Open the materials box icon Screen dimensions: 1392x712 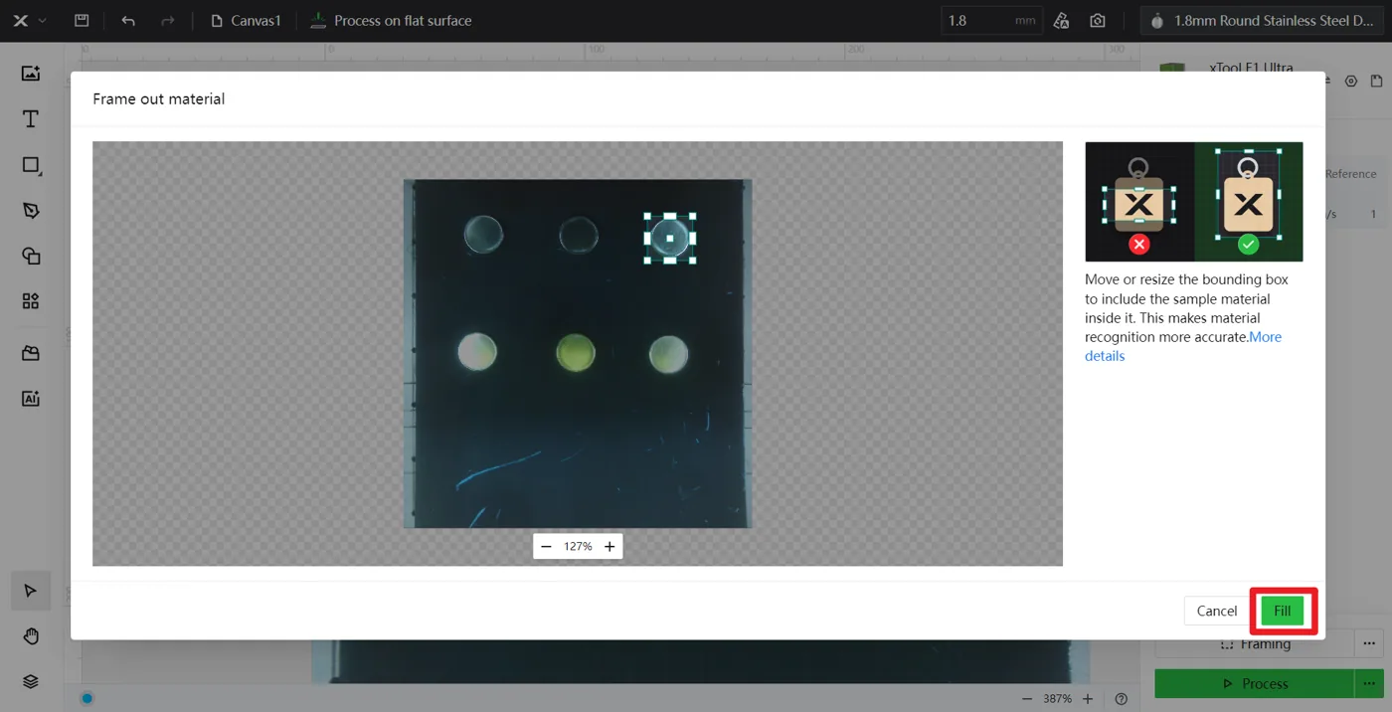tap(31, 353)
